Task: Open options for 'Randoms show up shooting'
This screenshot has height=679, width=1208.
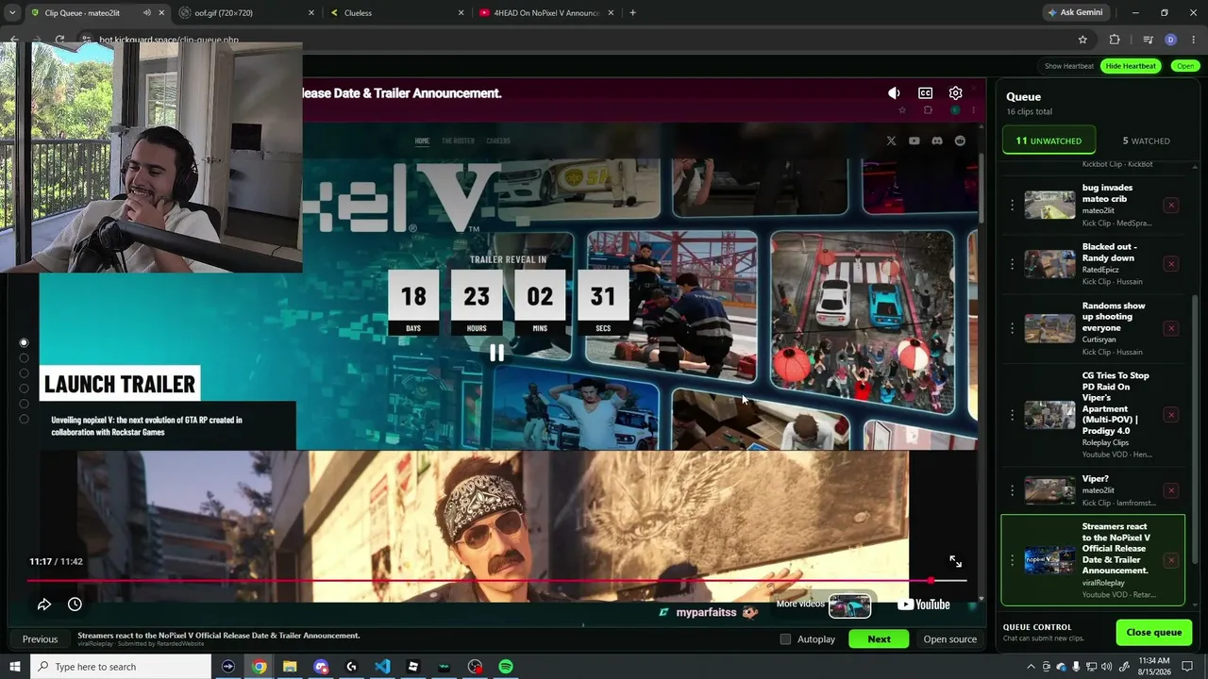Action: (x=1013, y=328)
